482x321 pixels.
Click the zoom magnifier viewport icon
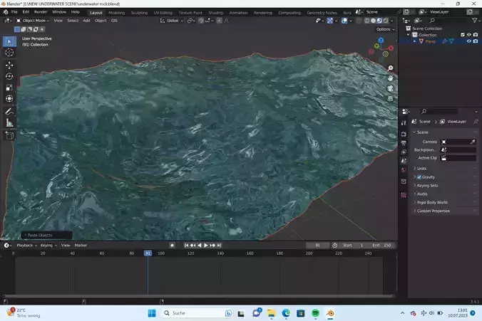pyautogui.click(x=391, y=68)
